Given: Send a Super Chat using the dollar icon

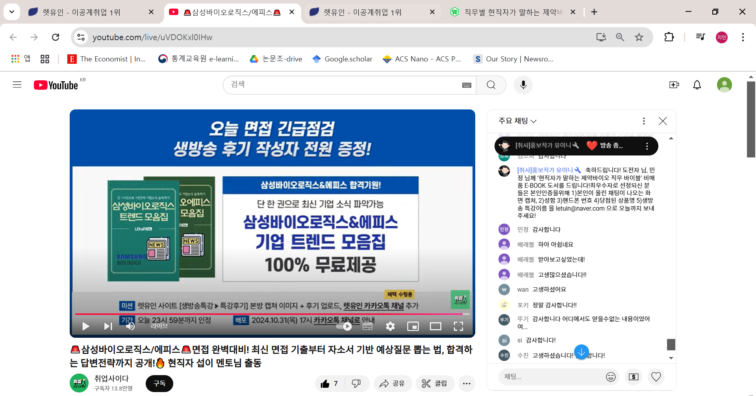Looking at the screenshot, I should 634,377.
